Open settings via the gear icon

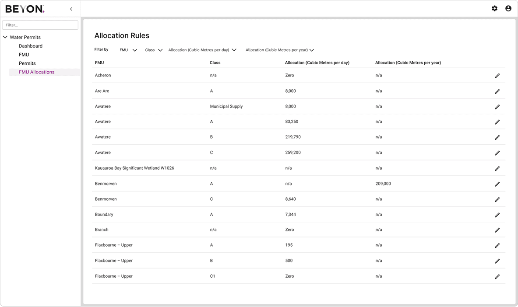click(x=494, y=9)
